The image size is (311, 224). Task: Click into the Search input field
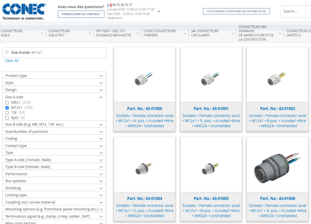click(295, 12)
